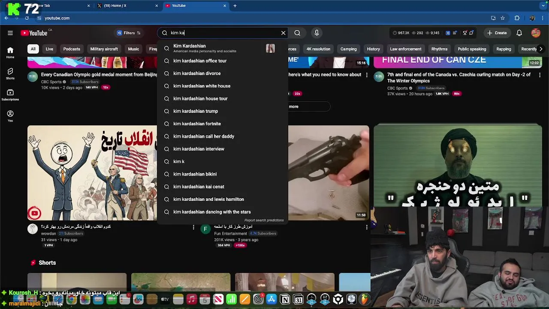Choose the 'kim kardashian office tour' suggestion

[222, 61]
